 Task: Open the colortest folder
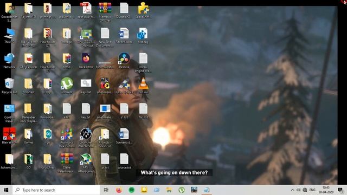pyautogui.click(x=28, y=86)
